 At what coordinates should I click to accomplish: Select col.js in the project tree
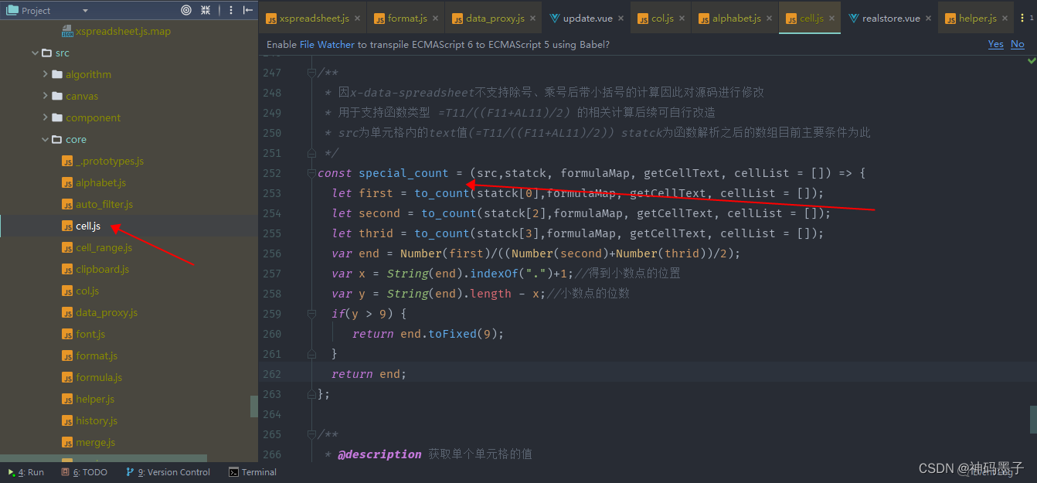(x=80, y=291)
